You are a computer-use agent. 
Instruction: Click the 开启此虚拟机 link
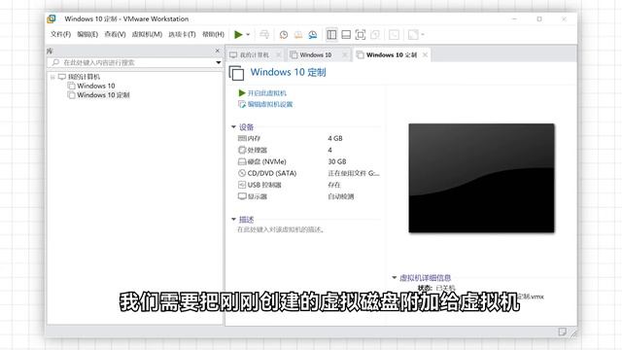[x=266, y=93]
